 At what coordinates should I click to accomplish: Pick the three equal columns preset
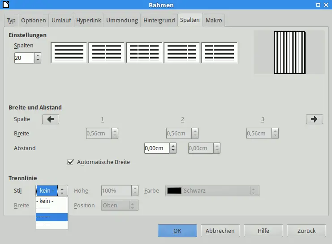144,53
